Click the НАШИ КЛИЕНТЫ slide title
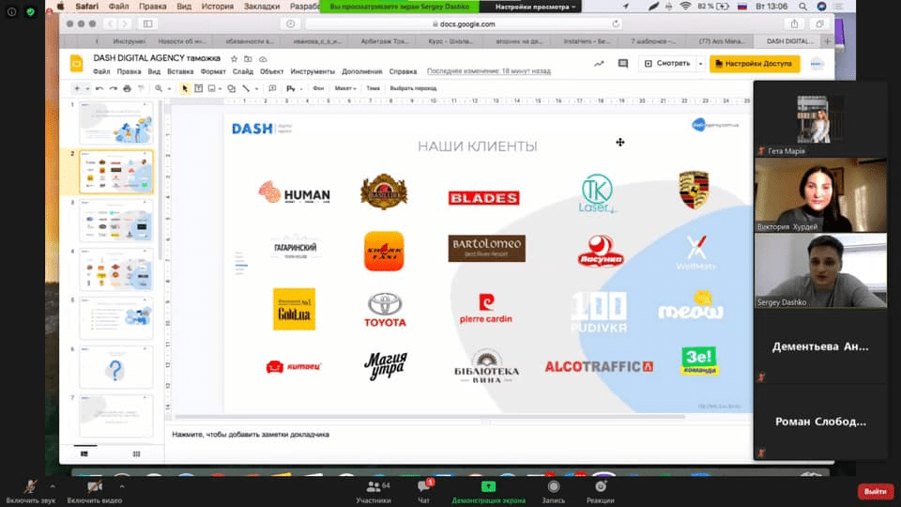Viewport: 901px width, 507px height. (x=478, y=146)
